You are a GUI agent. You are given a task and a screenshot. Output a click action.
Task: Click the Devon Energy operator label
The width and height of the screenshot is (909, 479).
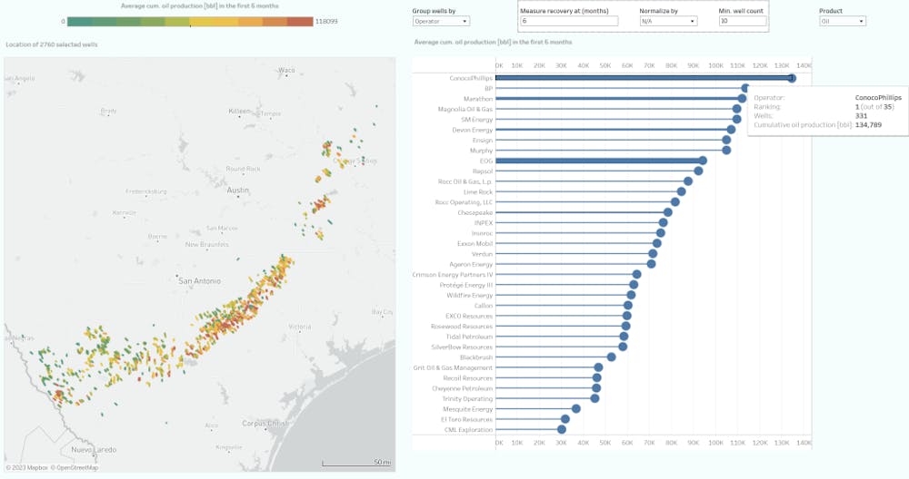(x=473, y=130)
